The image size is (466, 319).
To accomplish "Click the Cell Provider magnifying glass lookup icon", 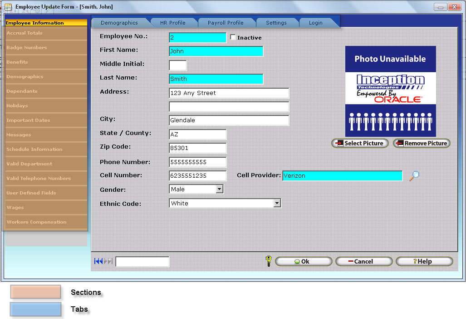I will tap(413, 176).
